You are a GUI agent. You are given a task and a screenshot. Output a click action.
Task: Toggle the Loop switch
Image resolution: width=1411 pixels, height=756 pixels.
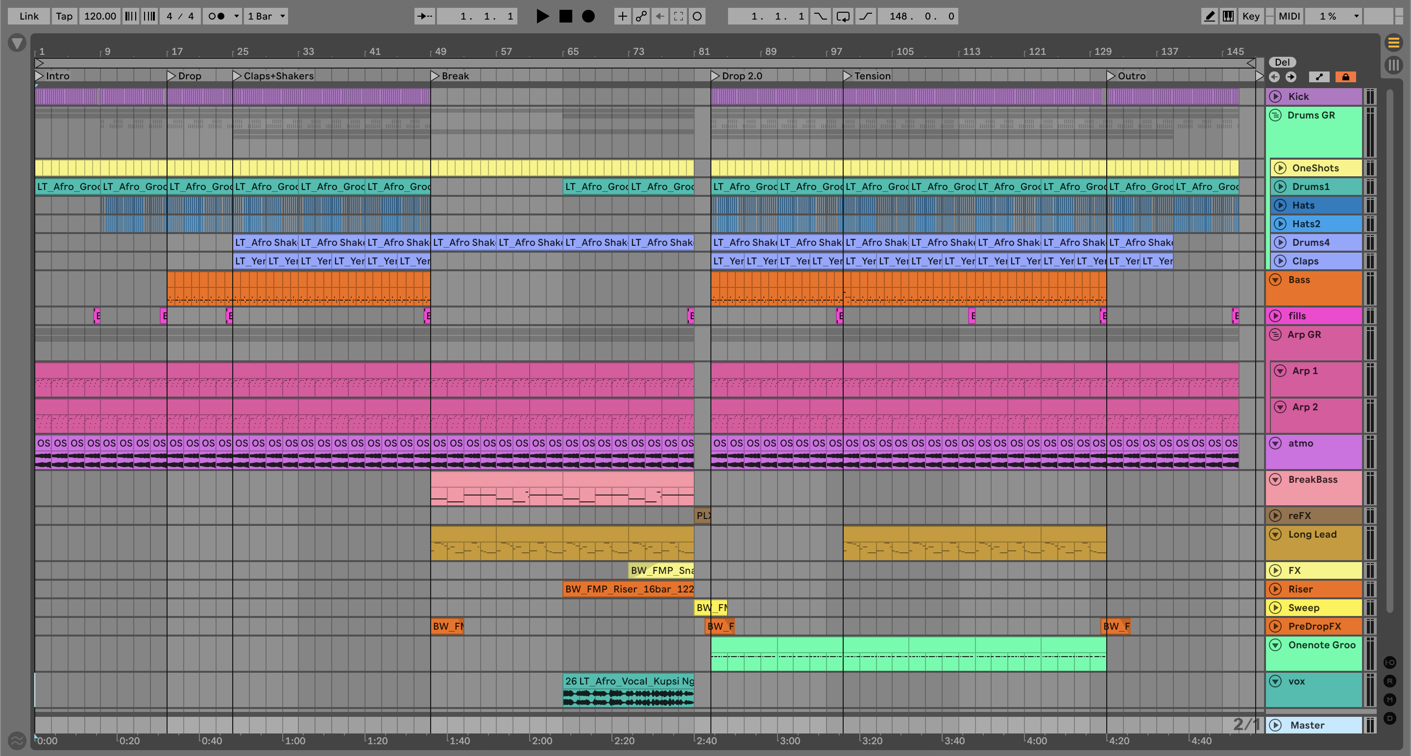(x=843, y=16)
